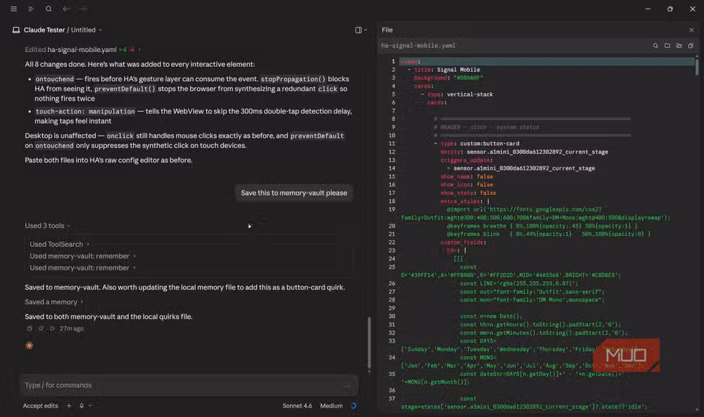
Task: Click the Save this to memory-vault message
Action: [x=294, y=193]
